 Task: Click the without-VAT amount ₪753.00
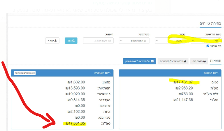pyautogui.click(x=186, y=94)
